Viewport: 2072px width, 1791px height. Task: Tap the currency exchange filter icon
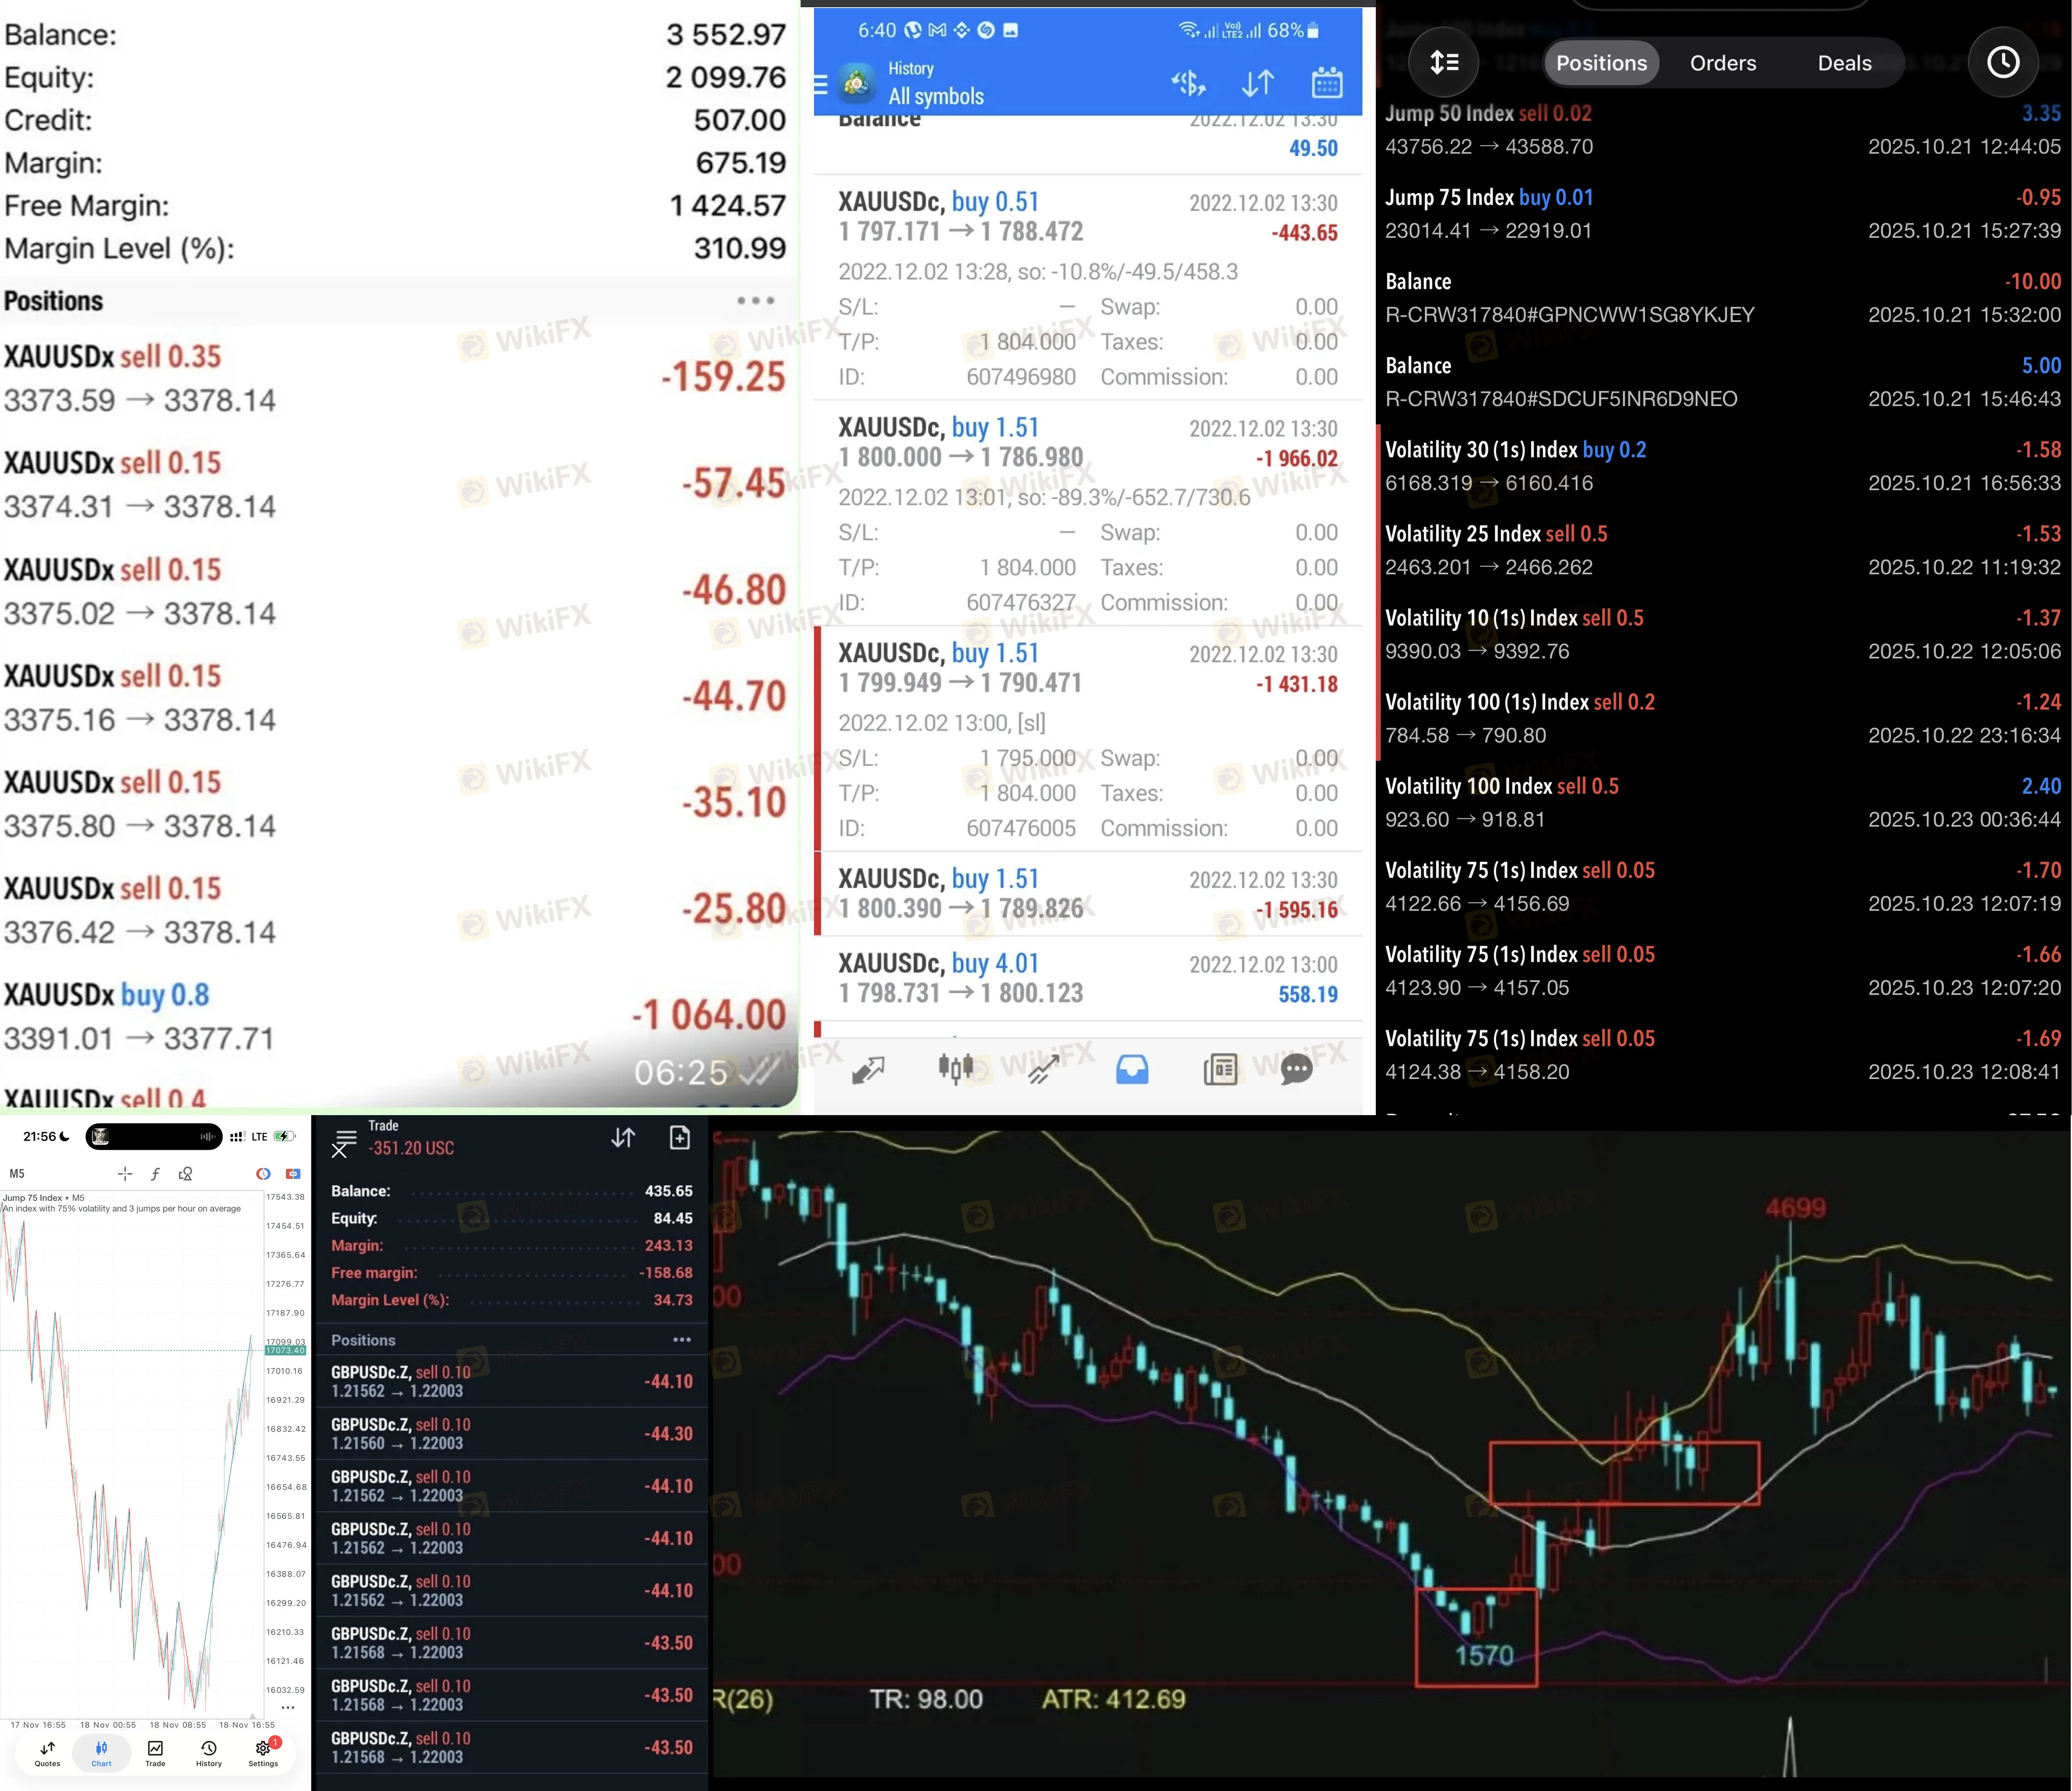[x=1188, y=83]
